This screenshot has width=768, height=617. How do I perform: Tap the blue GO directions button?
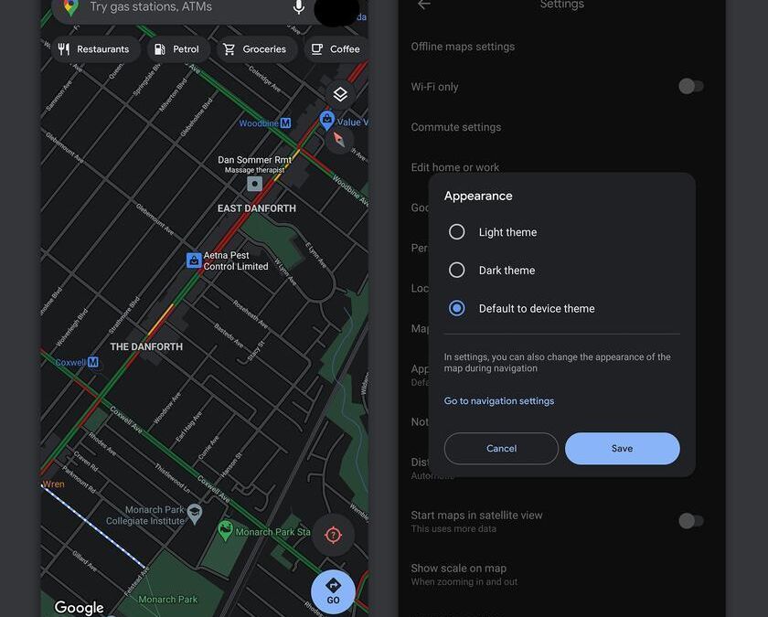[x=333, y=591]
